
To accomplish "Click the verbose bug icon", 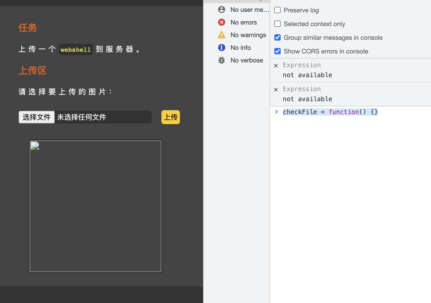I will [222, 60].
